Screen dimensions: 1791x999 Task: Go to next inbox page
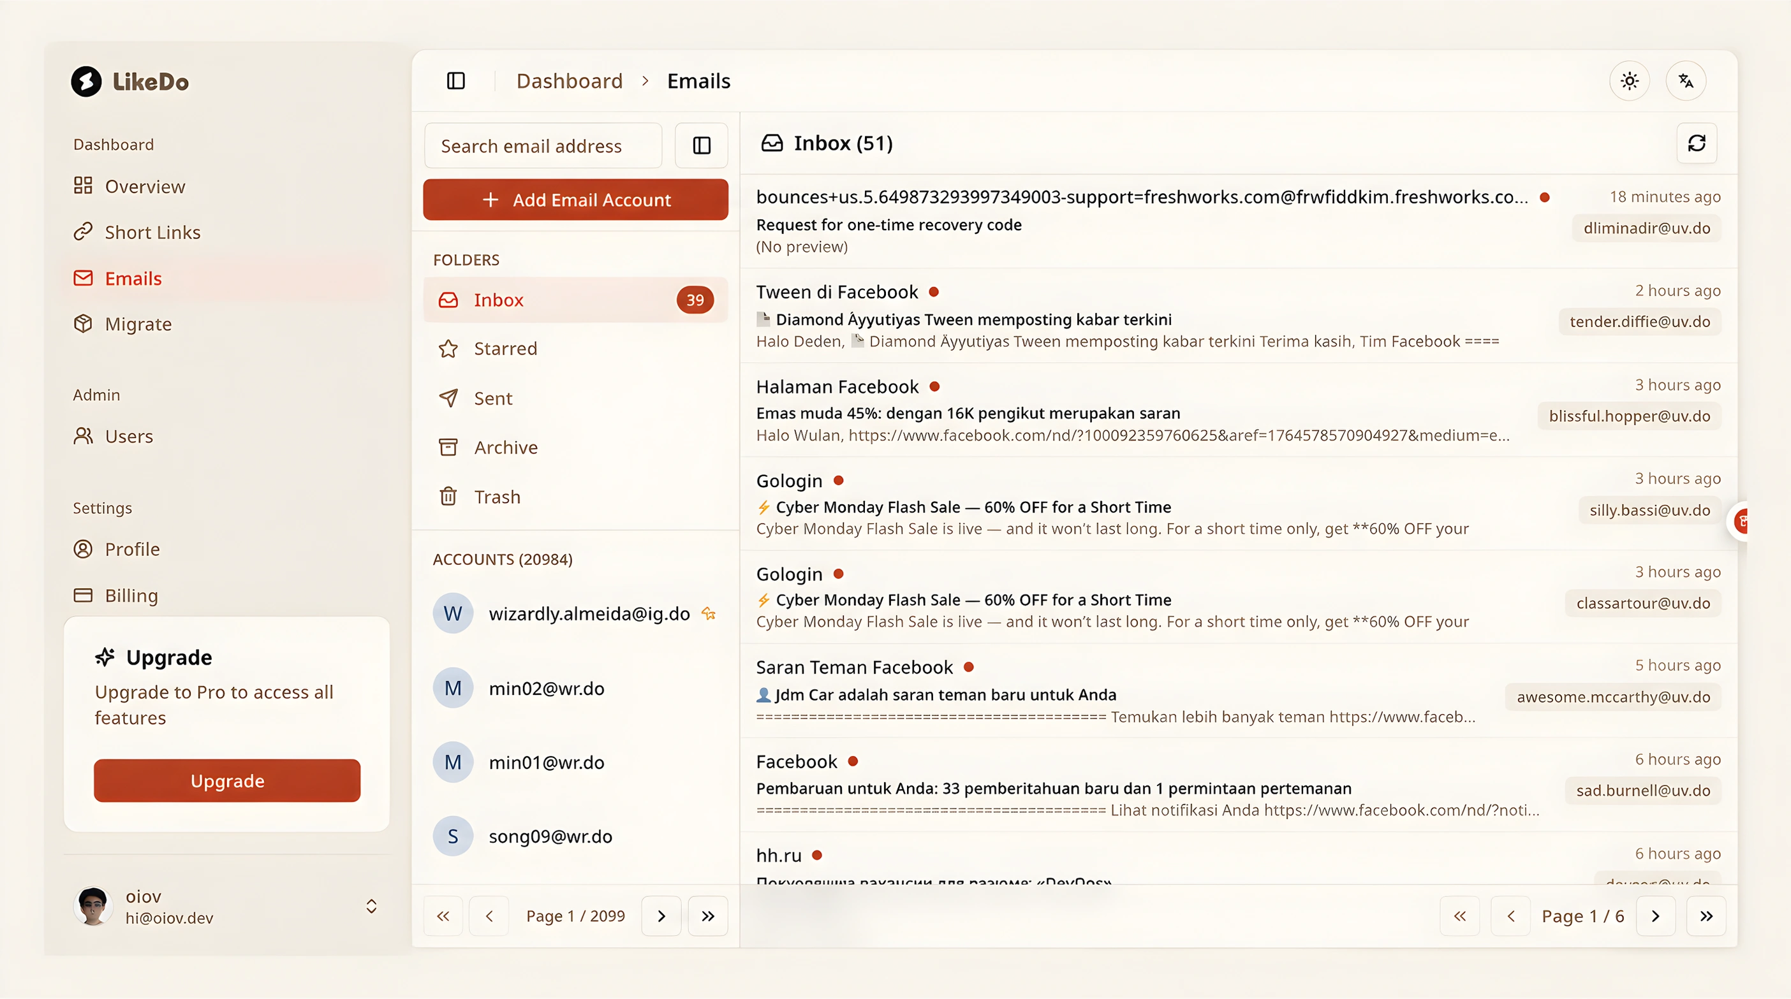pyautogui.click(x=1655, y=915)
